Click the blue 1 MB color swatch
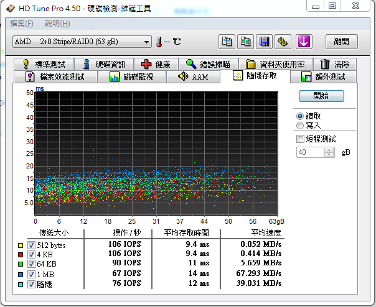The width and height of the screenshot is (376, 307). [21, 275]
